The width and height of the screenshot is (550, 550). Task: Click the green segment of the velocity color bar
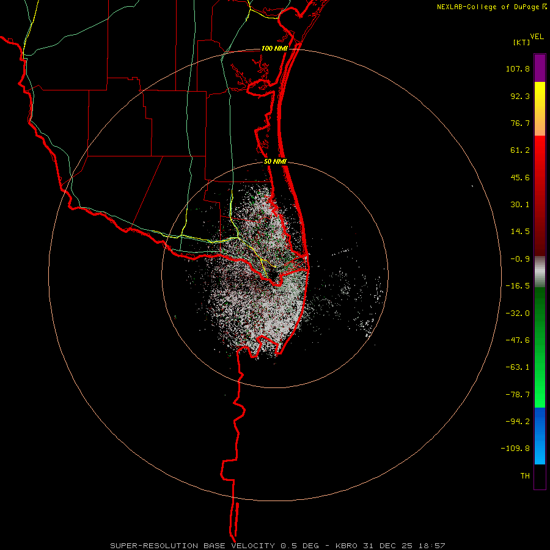coord(540,347)
